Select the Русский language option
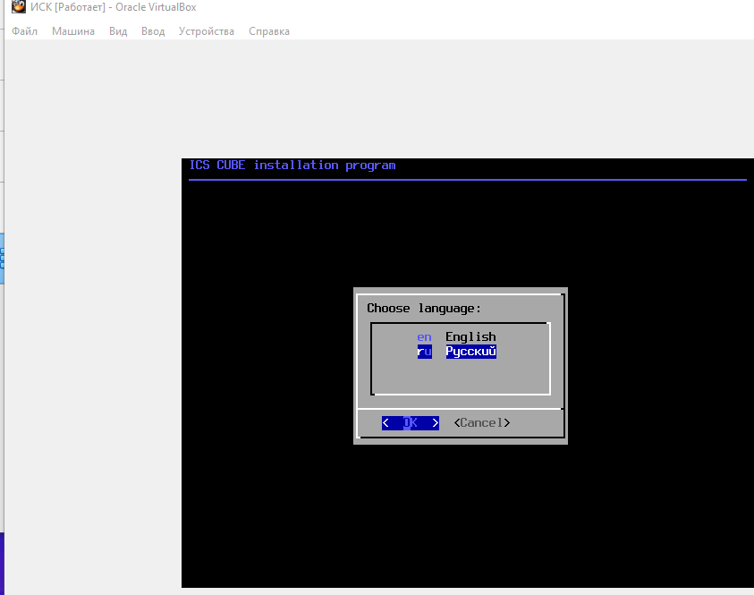754x595 pixels. coord(470,352)
